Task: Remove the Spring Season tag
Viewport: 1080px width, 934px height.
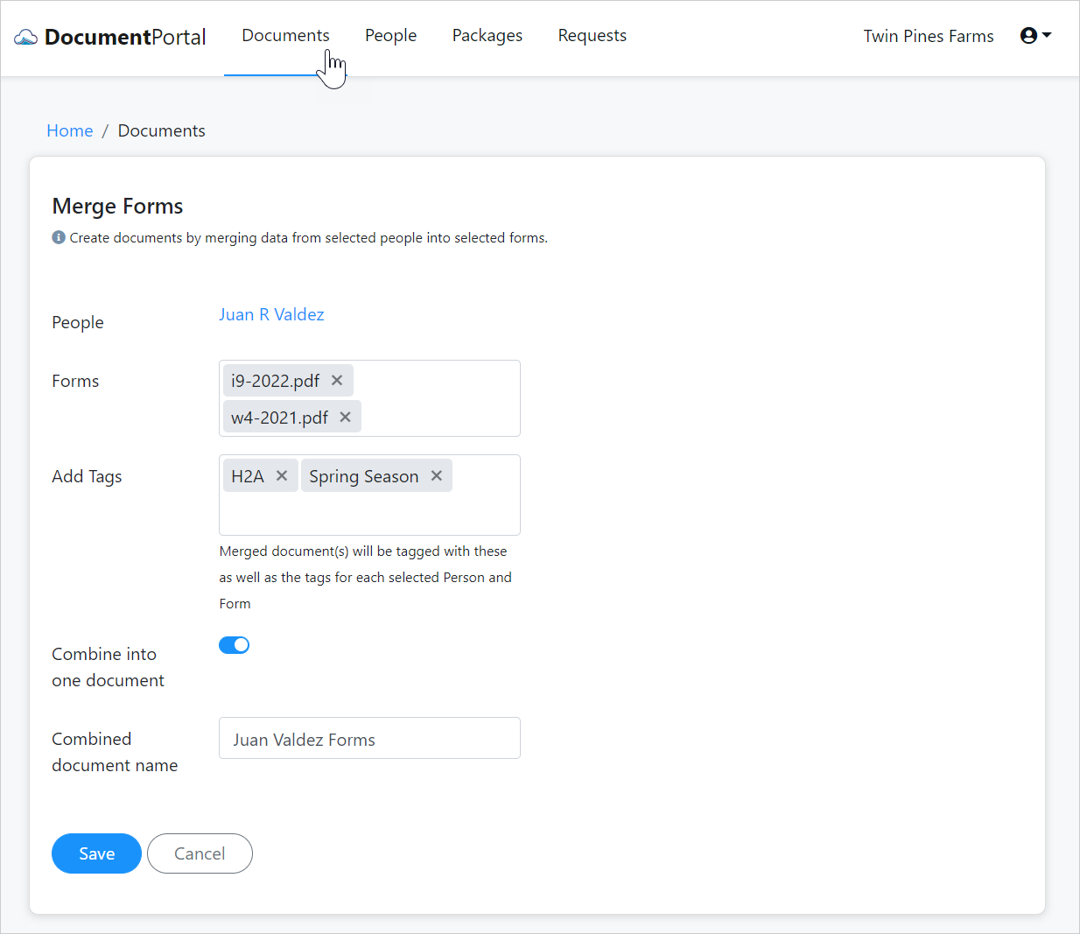Action: (436, 475)
